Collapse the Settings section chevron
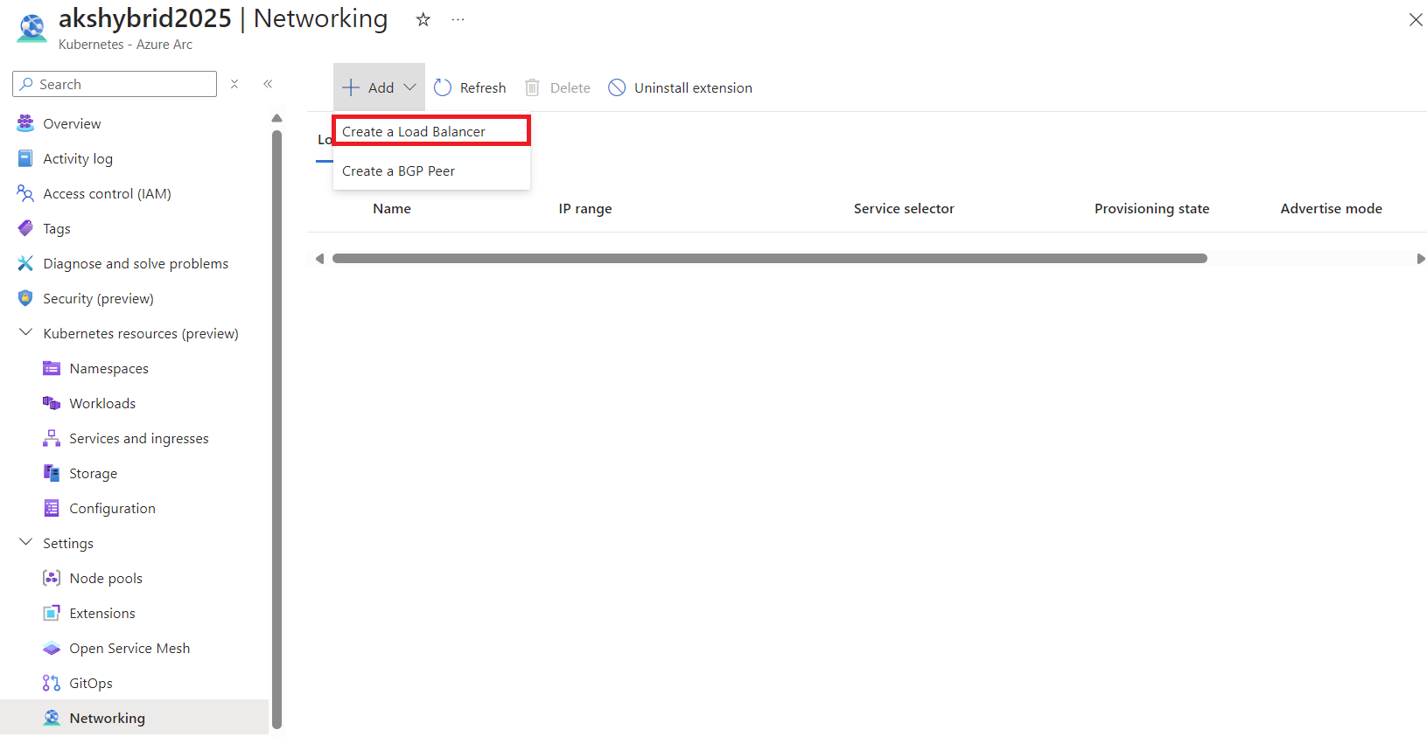Screen dimensions: 1427x737 tap(25, 542)
